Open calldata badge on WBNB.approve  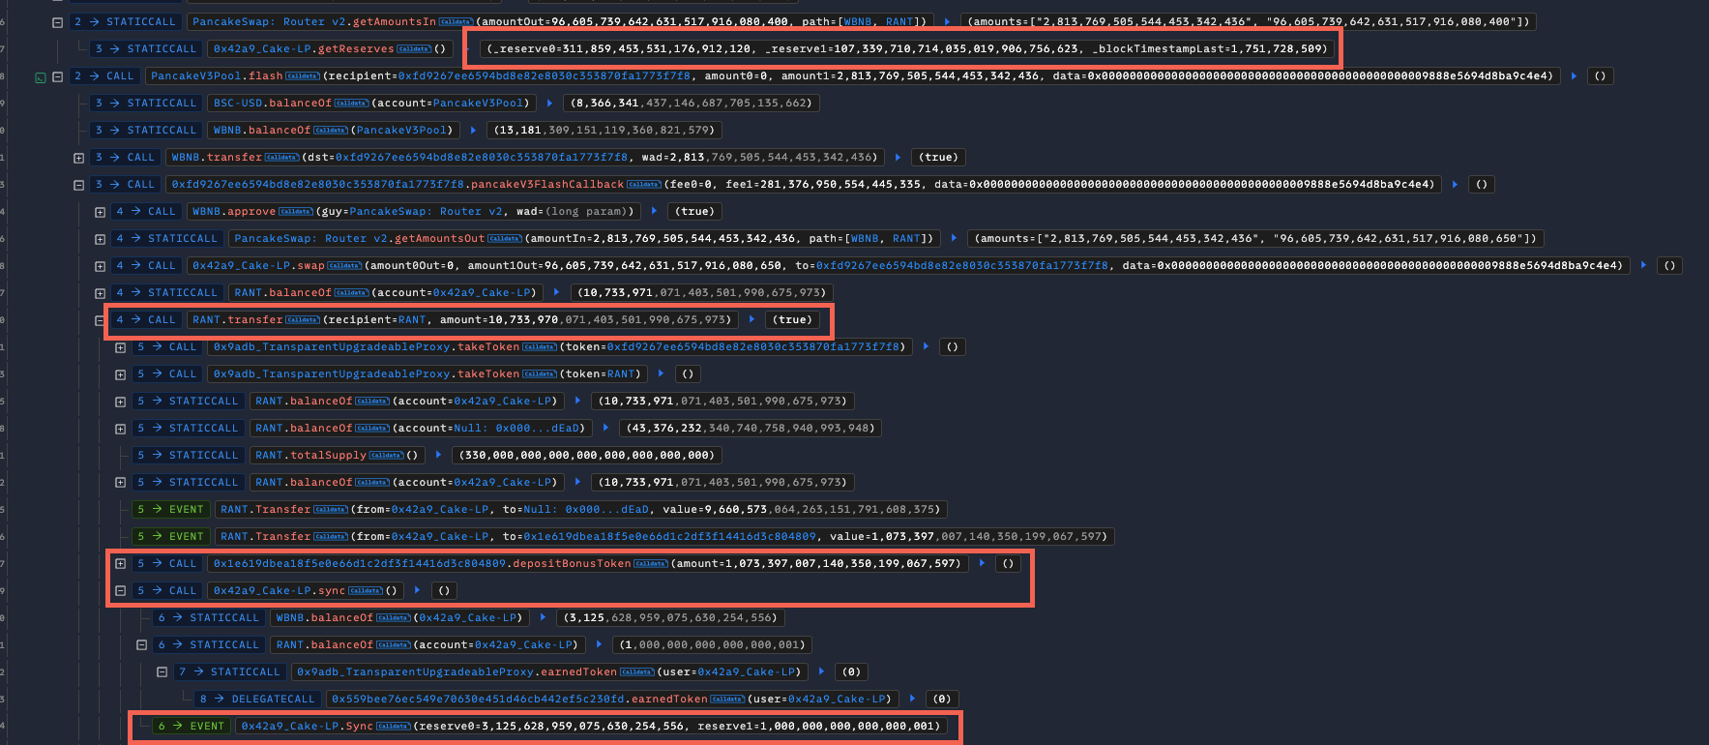tap(296, 211)
